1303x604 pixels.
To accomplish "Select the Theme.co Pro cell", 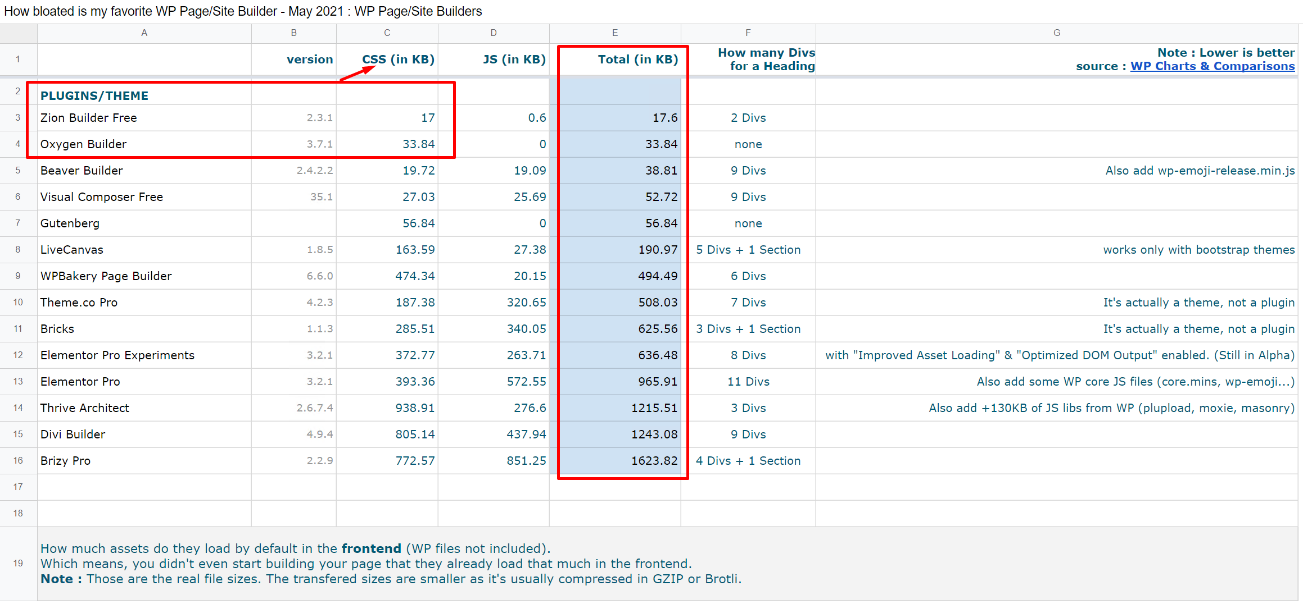I will pyautogui.click(x=144, y=303).
